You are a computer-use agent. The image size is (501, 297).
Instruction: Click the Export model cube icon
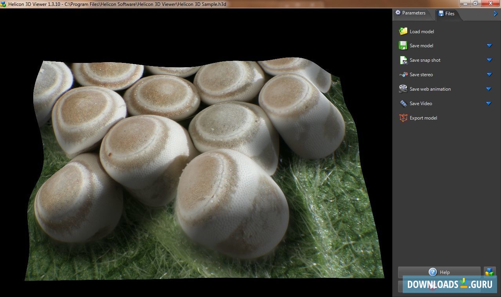tap(403, 118)
